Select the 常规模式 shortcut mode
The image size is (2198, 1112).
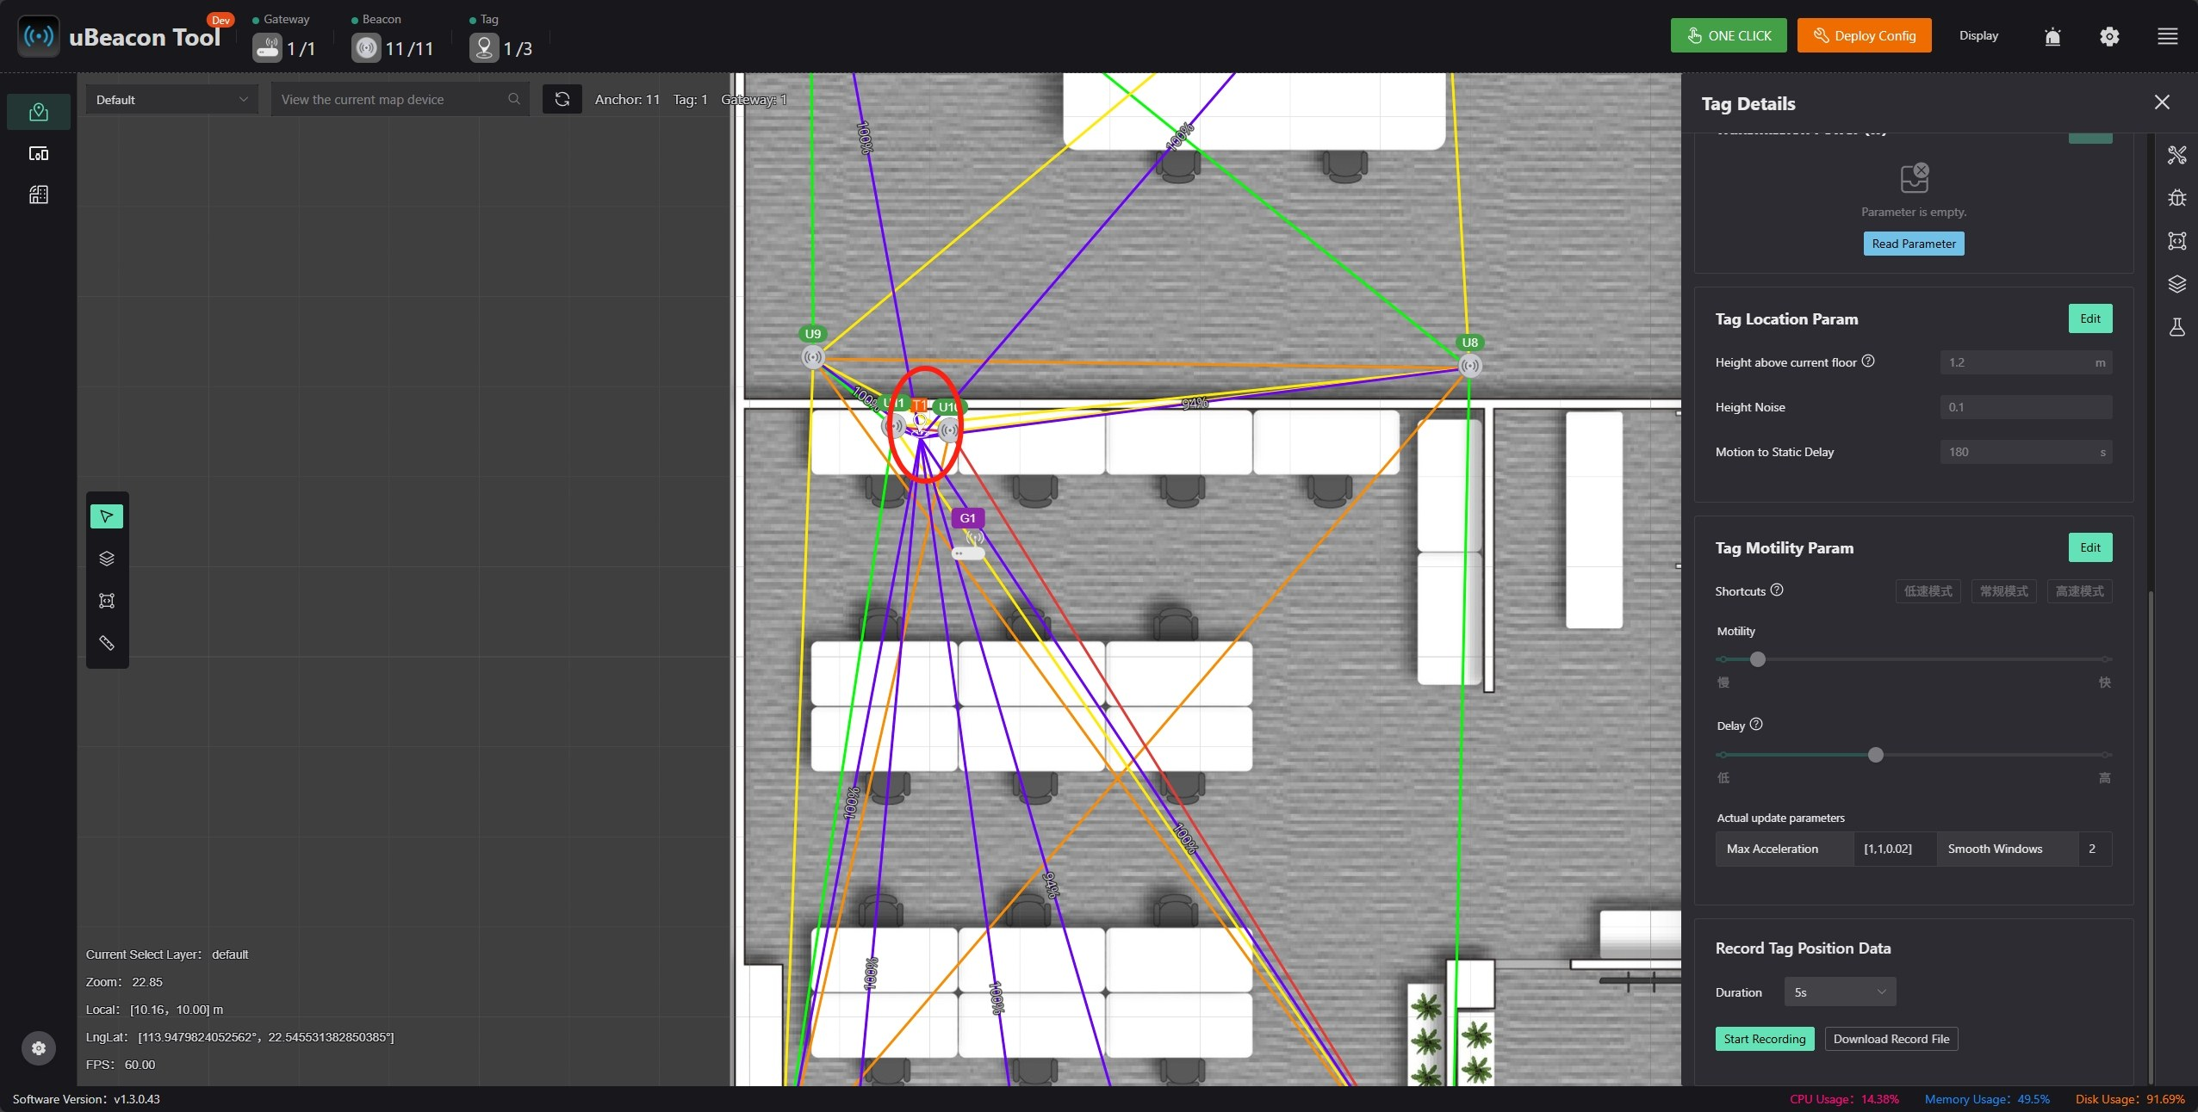[x=2003, y=591]
